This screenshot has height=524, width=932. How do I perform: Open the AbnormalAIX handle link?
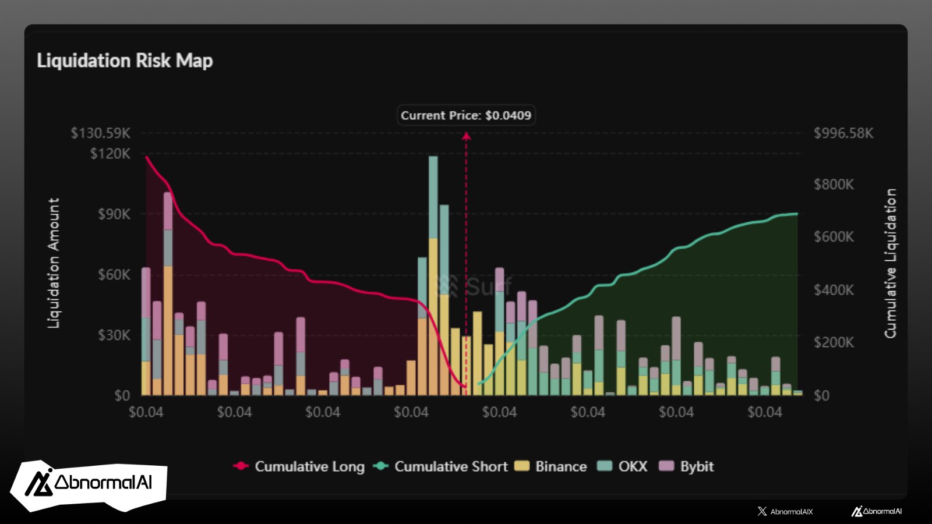tap(791, 512)
